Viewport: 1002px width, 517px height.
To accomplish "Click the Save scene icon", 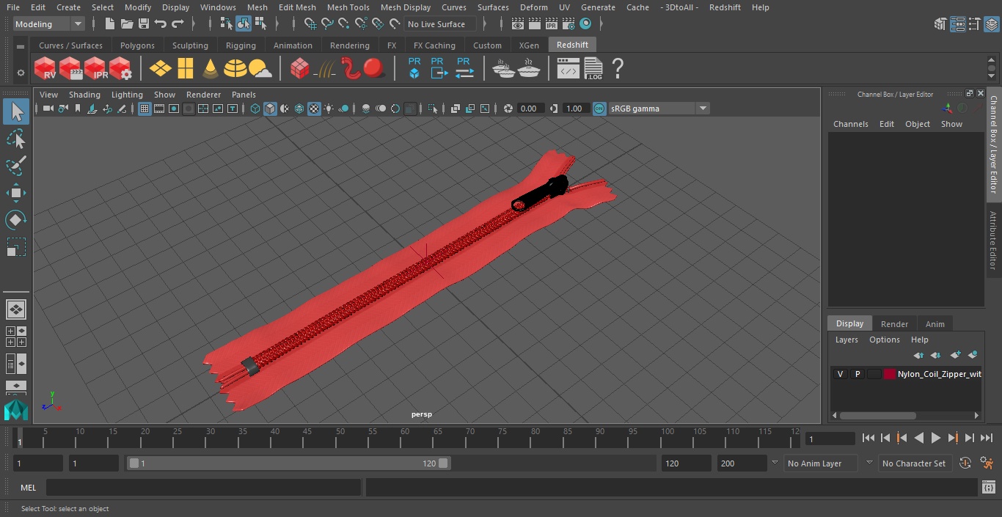I will click(x=144, y=24).
